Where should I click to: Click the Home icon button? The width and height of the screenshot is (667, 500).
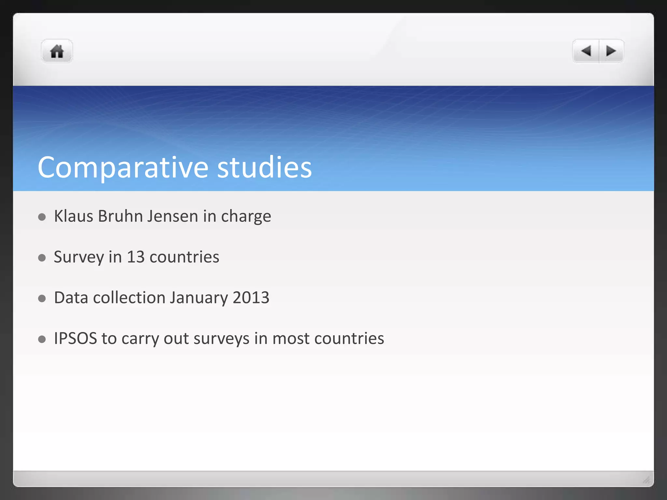coord(57,51)
